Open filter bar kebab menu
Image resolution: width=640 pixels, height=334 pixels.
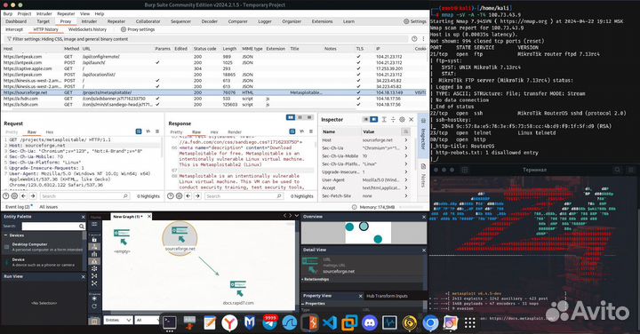pyautogui.click(x=423, y=39)
